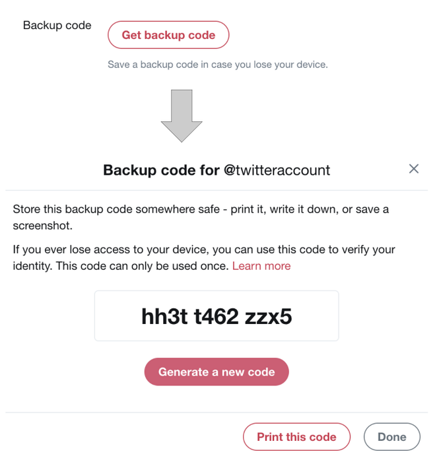
Task: Print this code
Action: pyautogui.click(x=296, y=437)
